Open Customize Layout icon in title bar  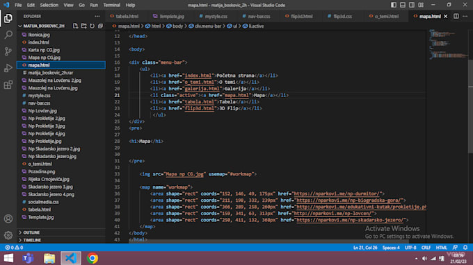point(421,5)
